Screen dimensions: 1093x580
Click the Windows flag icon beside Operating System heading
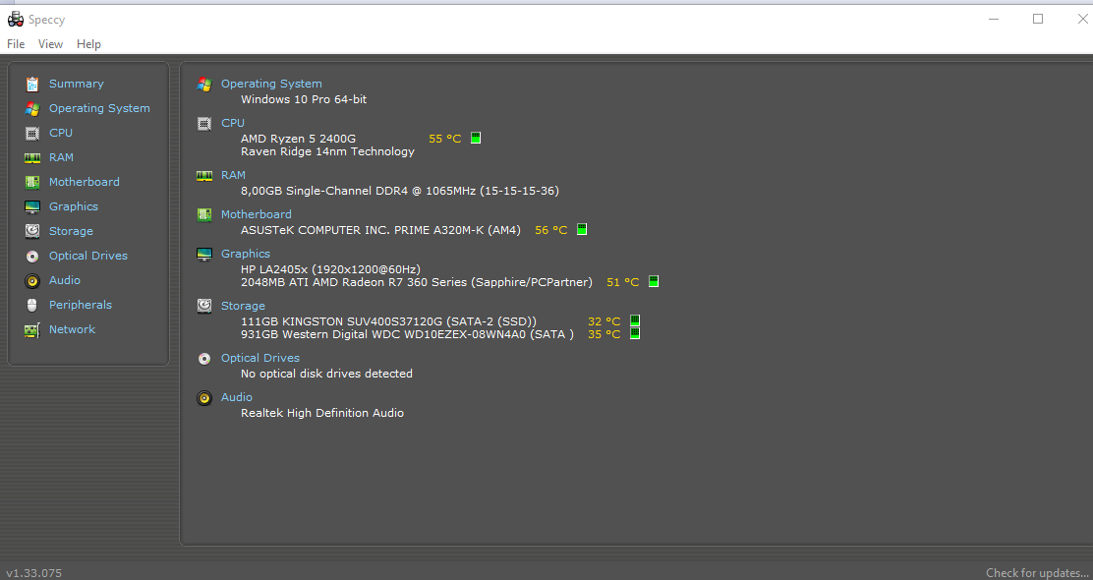coord(204,85)
